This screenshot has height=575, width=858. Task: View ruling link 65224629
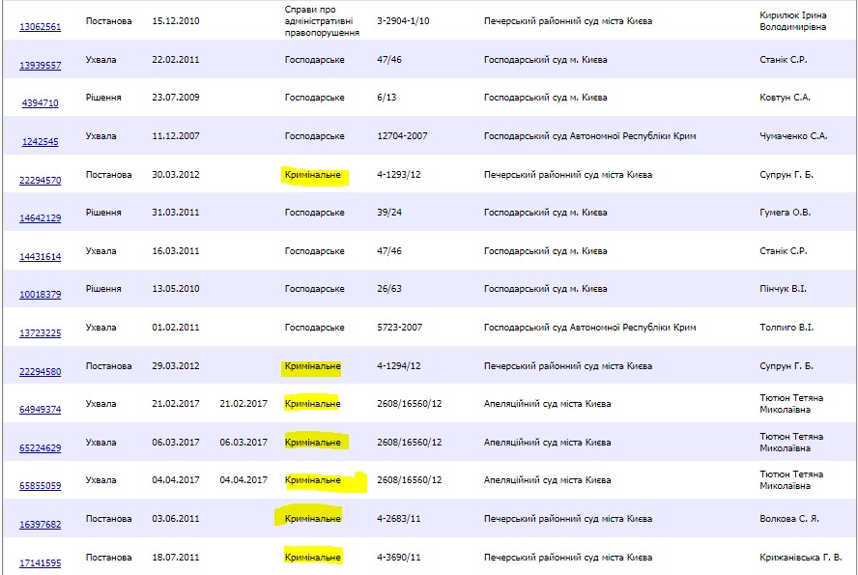[x=41, y=448]
